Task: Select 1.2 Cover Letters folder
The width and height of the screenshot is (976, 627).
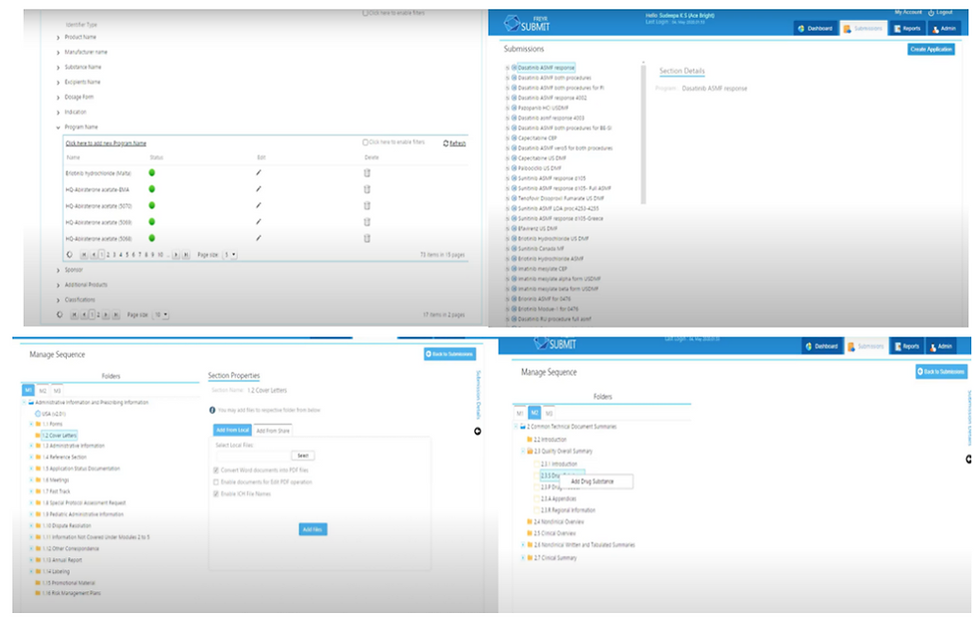Action: click(x=60, y=435)
